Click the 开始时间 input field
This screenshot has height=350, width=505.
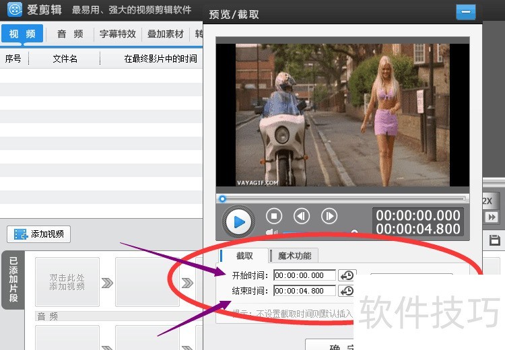(x=304, y=275)
